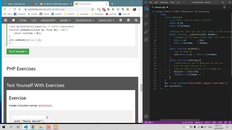Open Windows taskbar search
Image resolution: width=232 pixels, height=130 pixels.
pos(11,127)
